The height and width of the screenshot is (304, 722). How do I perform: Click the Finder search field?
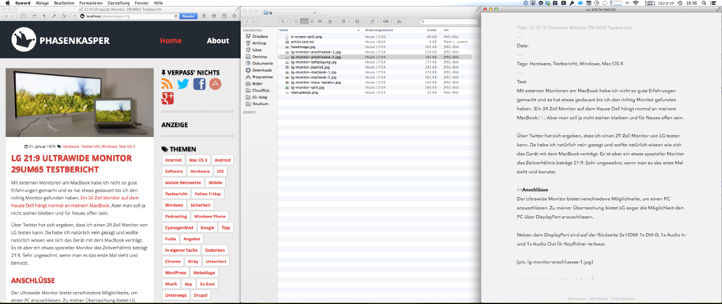coord(449,21)
